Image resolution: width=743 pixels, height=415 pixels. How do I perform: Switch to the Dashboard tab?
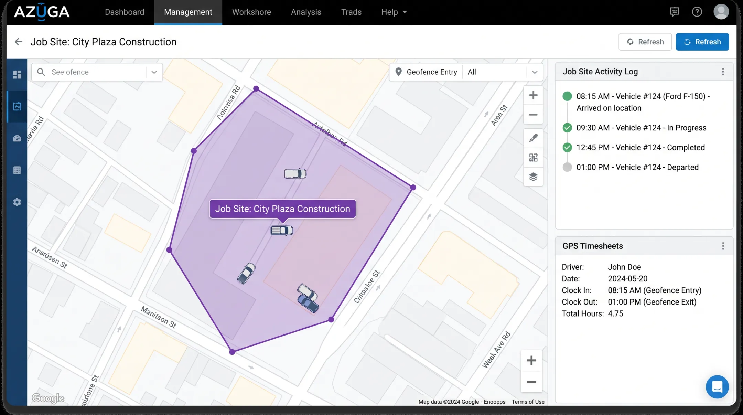coord(125,12)
